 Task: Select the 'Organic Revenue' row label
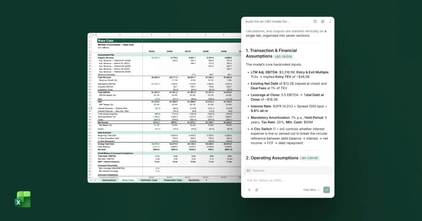click(x=106, y=58)
